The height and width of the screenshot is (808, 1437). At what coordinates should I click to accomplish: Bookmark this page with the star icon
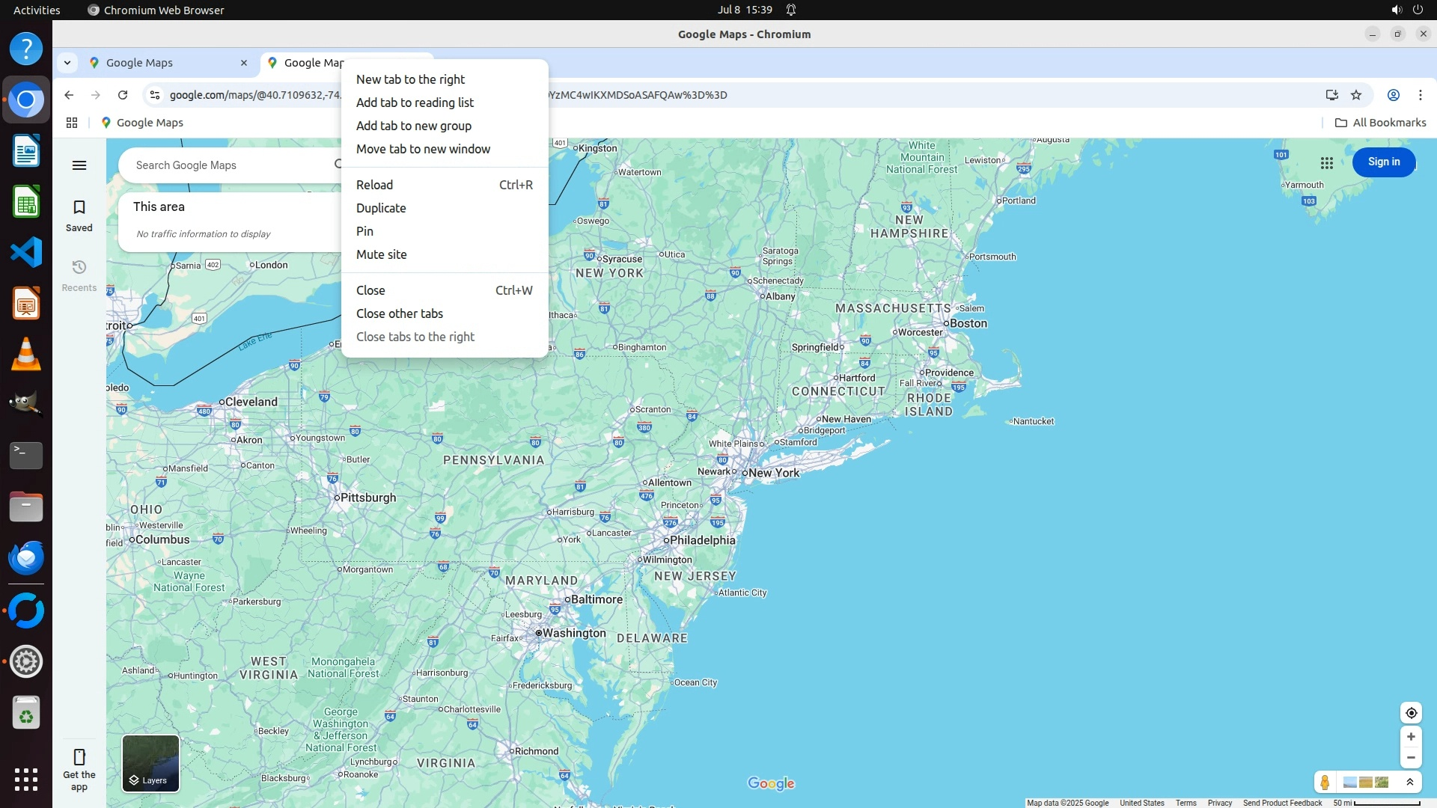(1356, 95)
